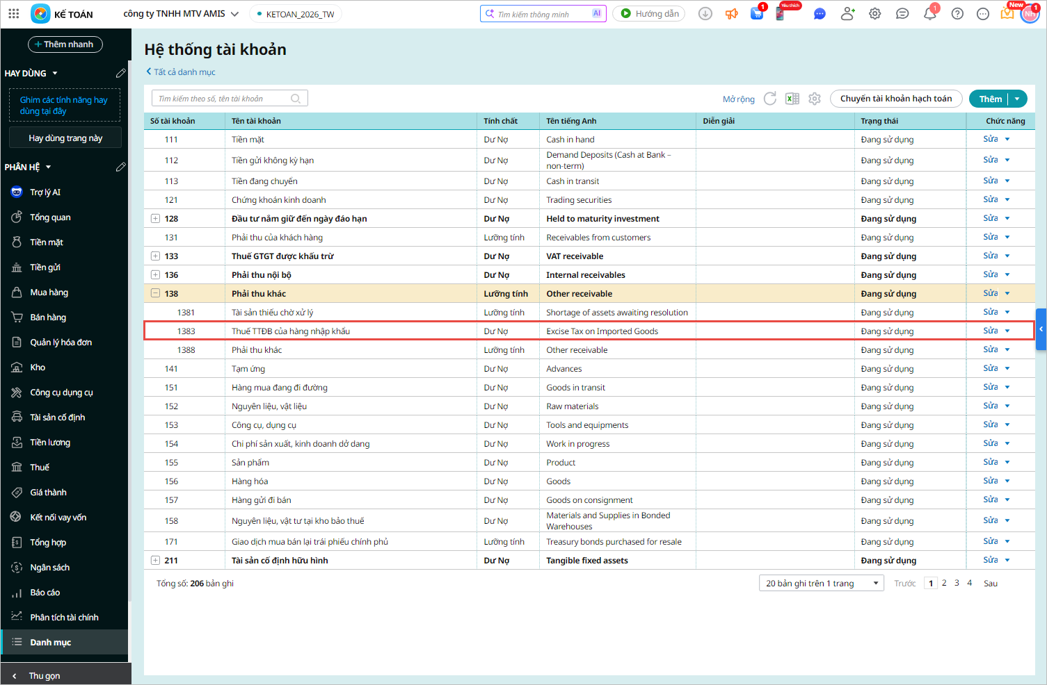
Task: Focus the account search input field
Action: coord(223,99)
